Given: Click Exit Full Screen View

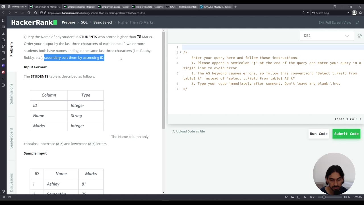Looking at the screenshot, I should 335,22.
